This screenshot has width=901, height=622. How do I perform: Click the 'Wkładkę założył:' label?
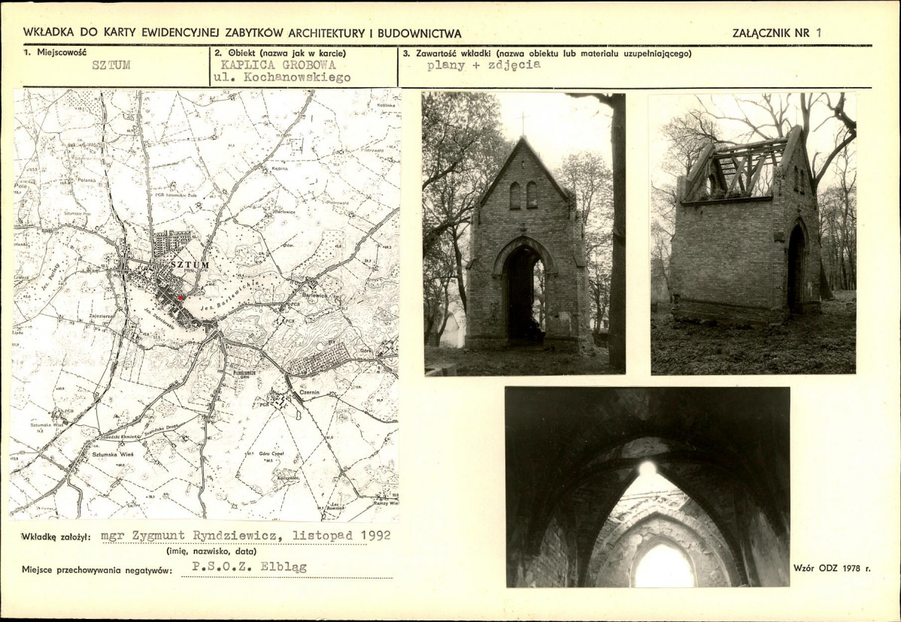click(56, 537)
